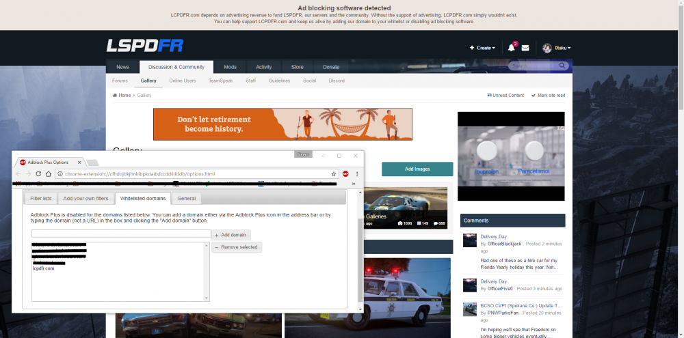Click the Delivery Day comment thumbnail by OfficerBlackjack

470,240
